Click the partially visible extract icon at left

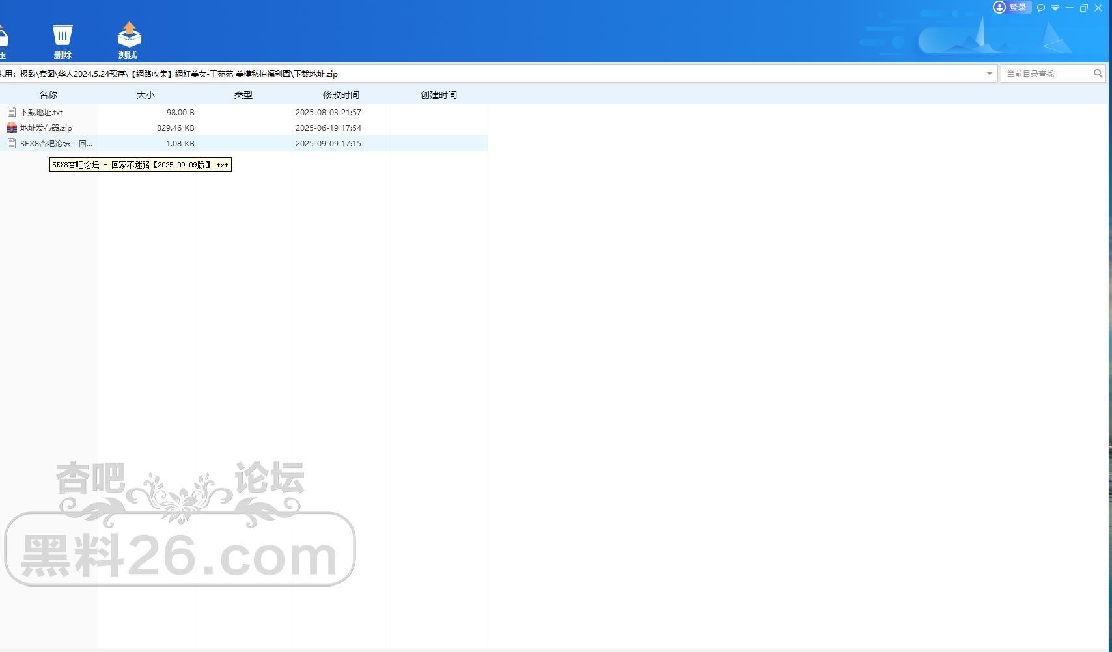pos(3,36)
